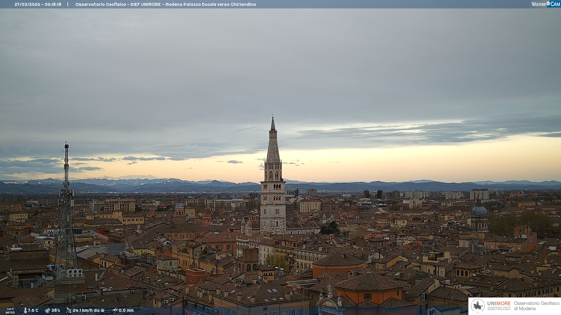Click the rain umbrella icon
The image size is (561, 315).
(115, 310)
